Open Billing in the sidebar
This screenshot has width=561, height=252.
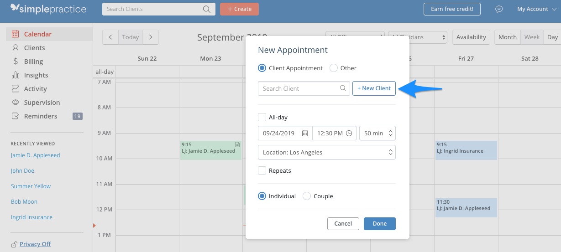coord(33,62)
